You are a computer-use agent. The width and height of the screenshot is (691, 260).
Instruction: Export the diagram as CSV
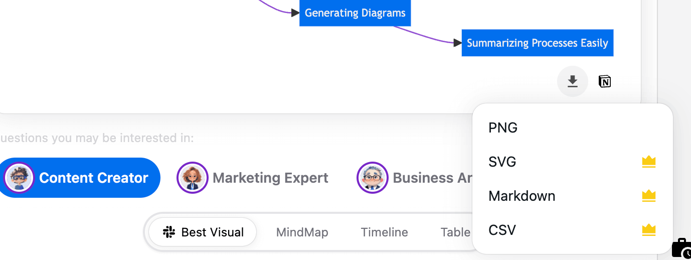pyautogui.click(x=502, y=230)
